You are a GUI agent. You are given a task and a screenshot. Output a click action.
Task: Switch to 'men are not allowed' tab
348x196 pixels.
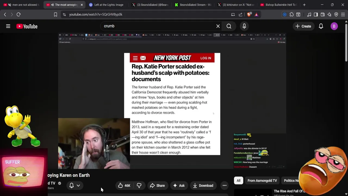pos(22,5)
